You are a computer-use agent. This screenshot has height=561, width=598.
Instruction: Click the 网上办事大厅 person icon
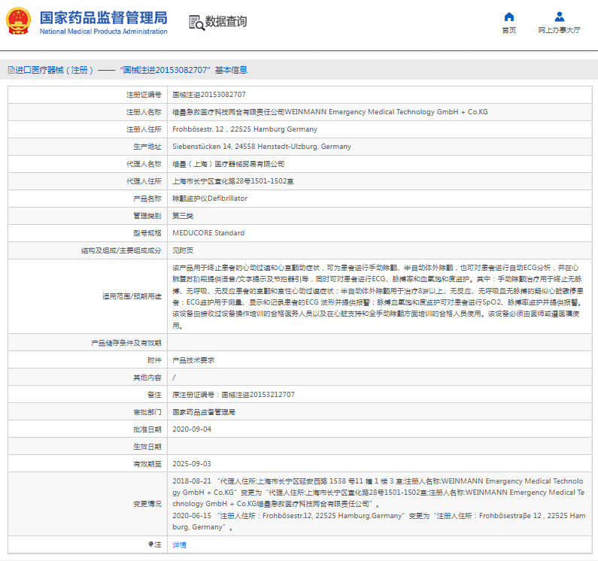click(559, 17)
